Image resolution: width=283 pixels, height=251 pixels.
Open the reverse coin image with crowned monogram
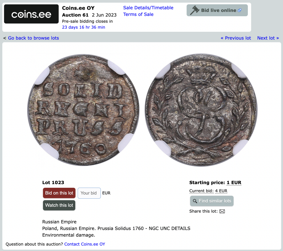tap(201, 110)
